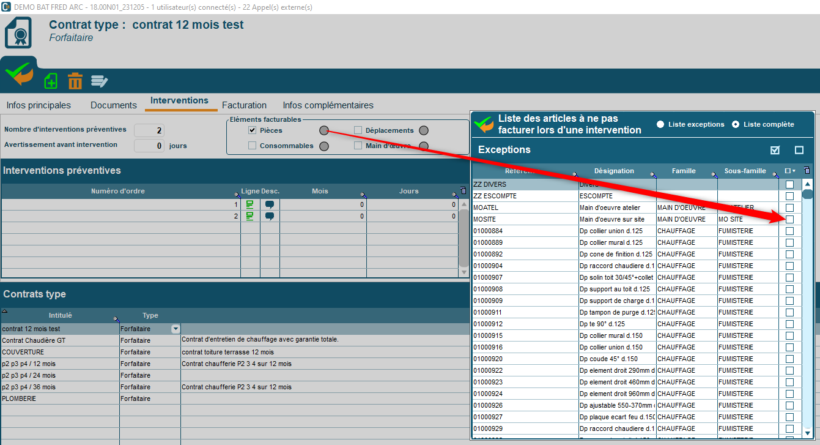This screenshot has width=820, height=445.
Task: Open Type dropdown for contrat 12 mois test
Action: [x=175, y=329]
